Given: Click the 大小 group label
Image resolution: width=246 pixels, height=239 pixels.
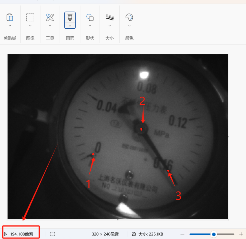Looking at the screenshot, I should point(110,38).
